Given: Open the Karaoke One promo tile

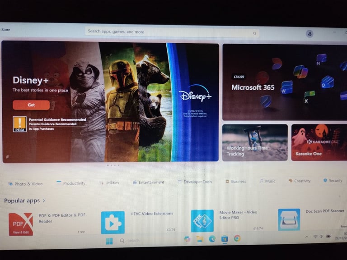Looking at the screenshot, I should pos(319,142).
